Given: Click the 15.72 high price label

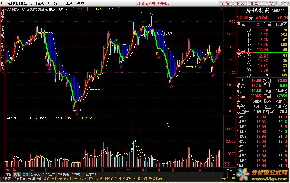Looking at the screenshot, I should pyautogui.click(x=149, y=14).
